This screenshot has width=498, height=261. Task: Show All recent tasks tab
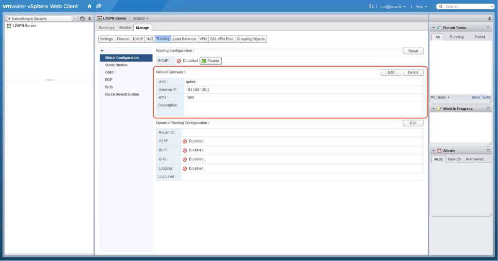pos(438,37)
